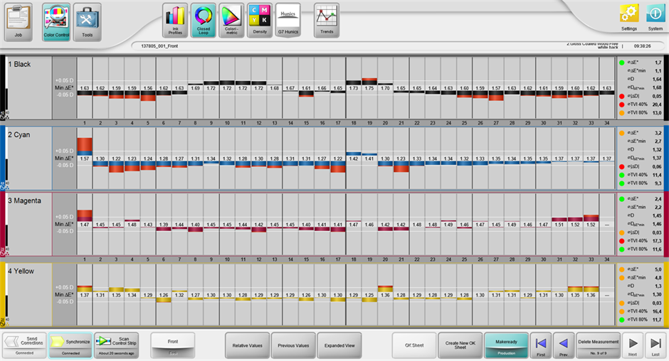Image resolution: width=669 pixels, height=361 pixels.
Task: Switch display to Previous Values
Action: click(x=293, y=345)
